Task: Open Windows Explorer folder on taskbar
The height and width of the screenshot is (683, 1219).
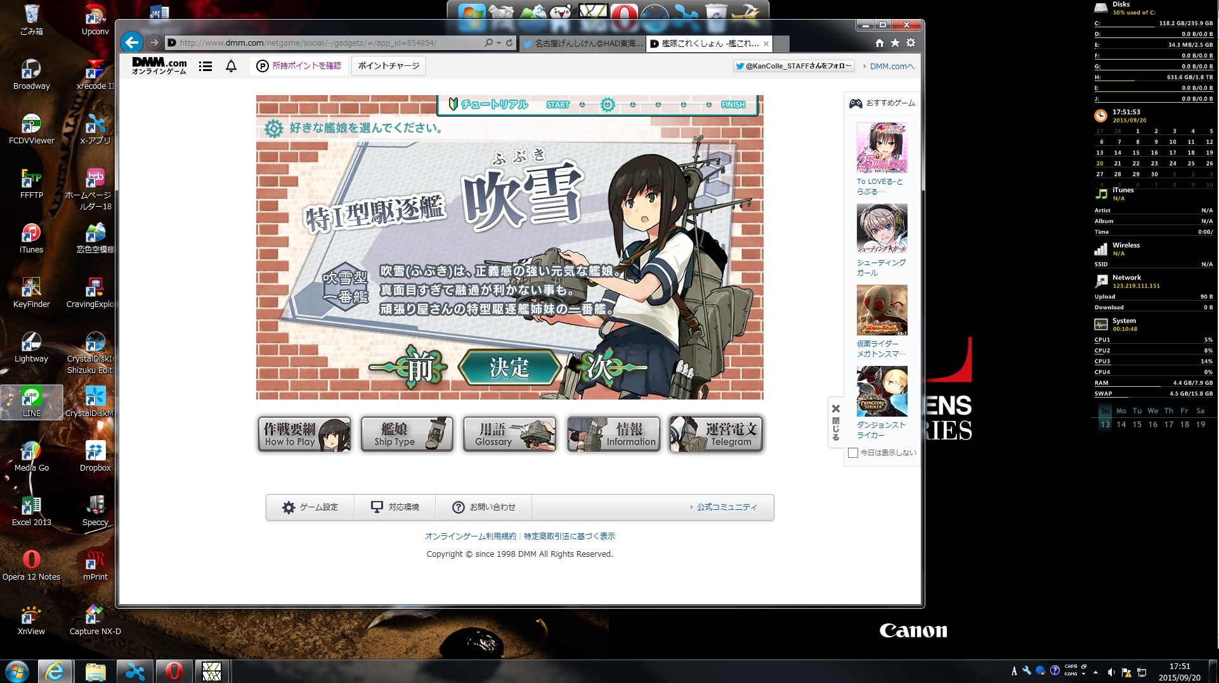Action: pyautogui.click(x=95, y=672)
